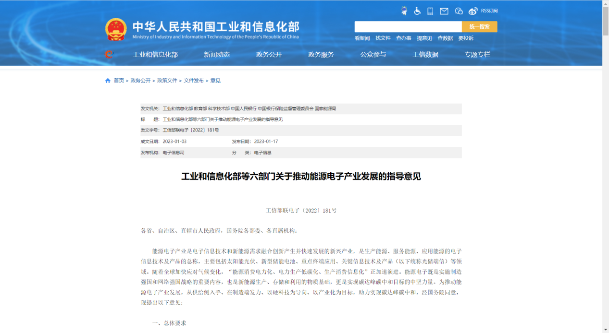This screenshot has width=609, height=333.
Task: Open 工信数据 navigation menu
Action: (425, 55)
